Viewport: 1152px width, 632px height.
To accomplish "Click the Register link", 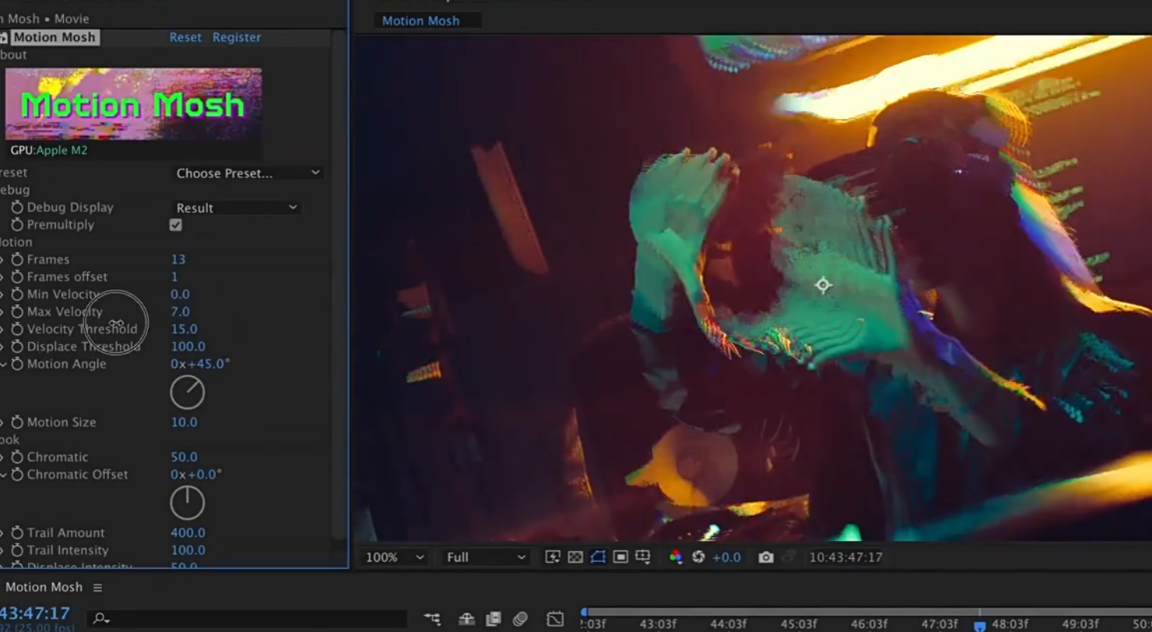I will [237, 37].
